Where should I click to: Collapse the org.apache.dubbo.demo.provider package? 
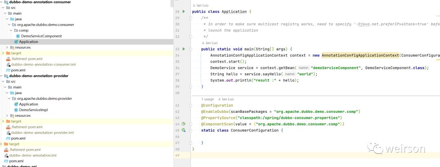pyautogui.click(x=9, y=99)
